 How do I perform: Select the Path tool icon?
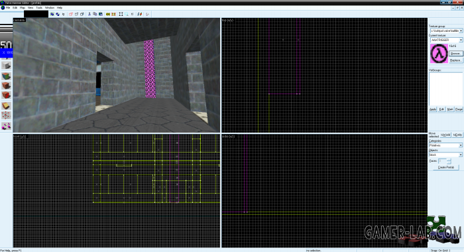click(6, 126)
